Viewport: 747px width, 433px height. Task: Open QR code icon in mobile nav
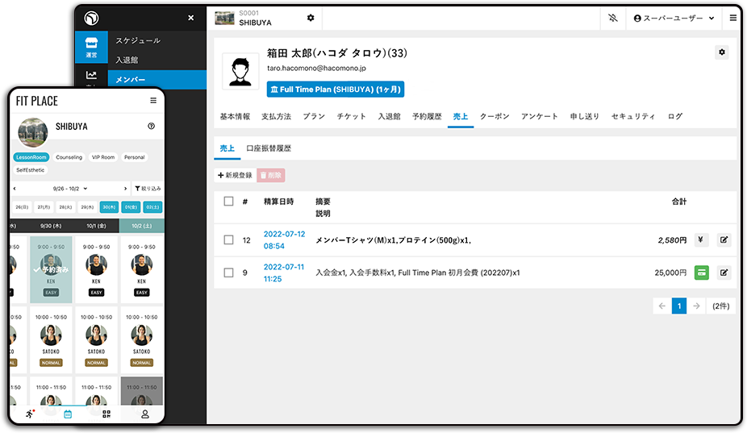coord(106,414)
